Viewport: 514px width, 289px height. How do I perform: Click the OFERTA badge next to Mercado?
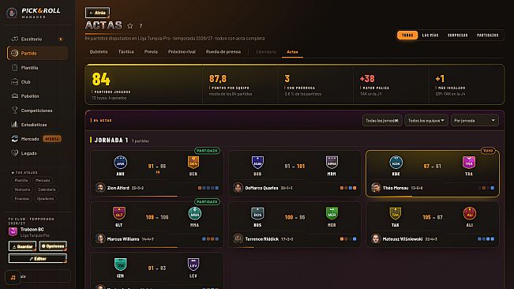coord(52,139)
